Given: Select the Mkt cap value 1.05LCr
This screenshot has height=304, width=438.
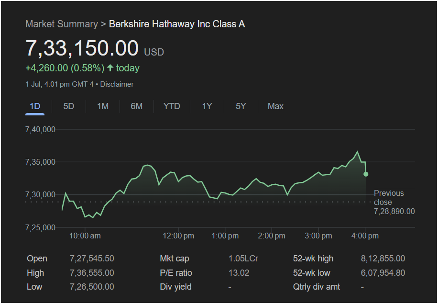Looking at the screenshot, I should point(243,259).
